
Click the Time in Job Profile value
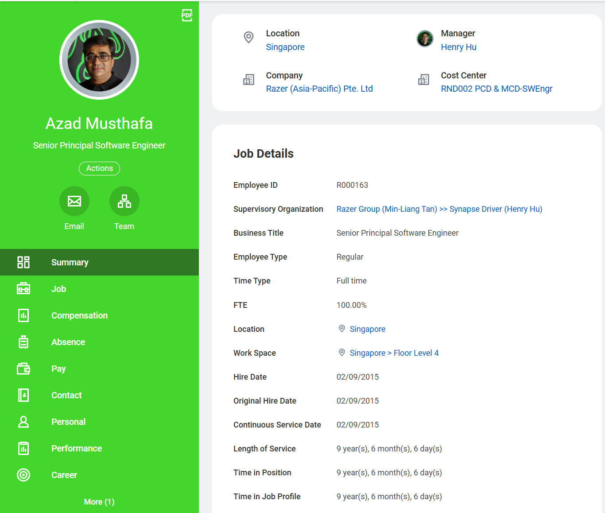[x=389, y=497]
